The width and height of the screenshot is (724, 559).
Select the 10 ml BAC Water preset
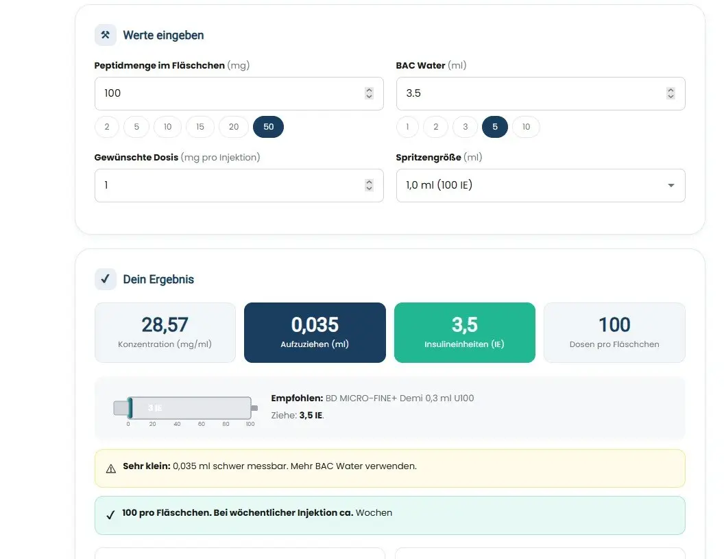coord(526,127)
